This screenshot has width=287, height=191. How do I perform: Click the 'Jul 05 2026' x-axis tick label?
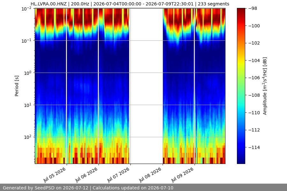pos(55,175)
